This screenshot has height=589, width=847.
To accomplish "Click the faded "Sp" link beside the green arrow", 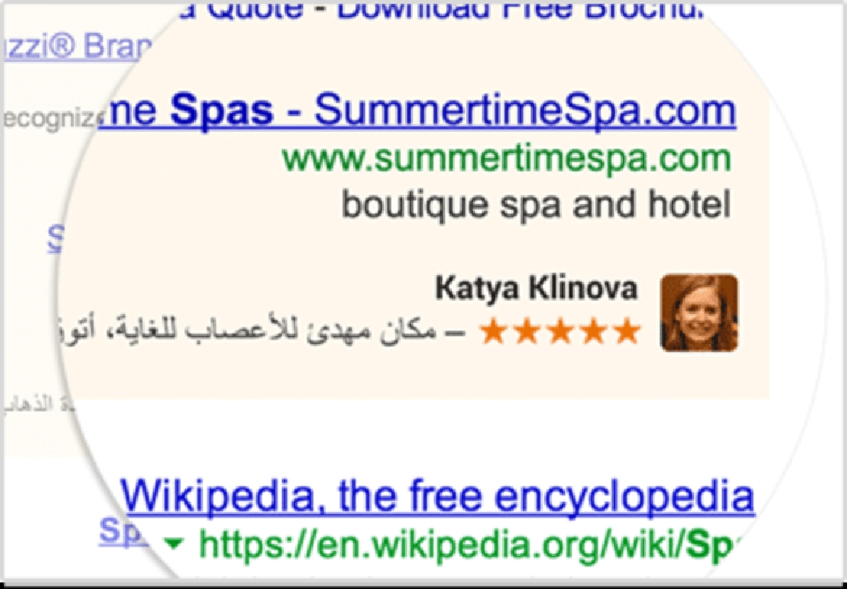I will click(119, 530).
